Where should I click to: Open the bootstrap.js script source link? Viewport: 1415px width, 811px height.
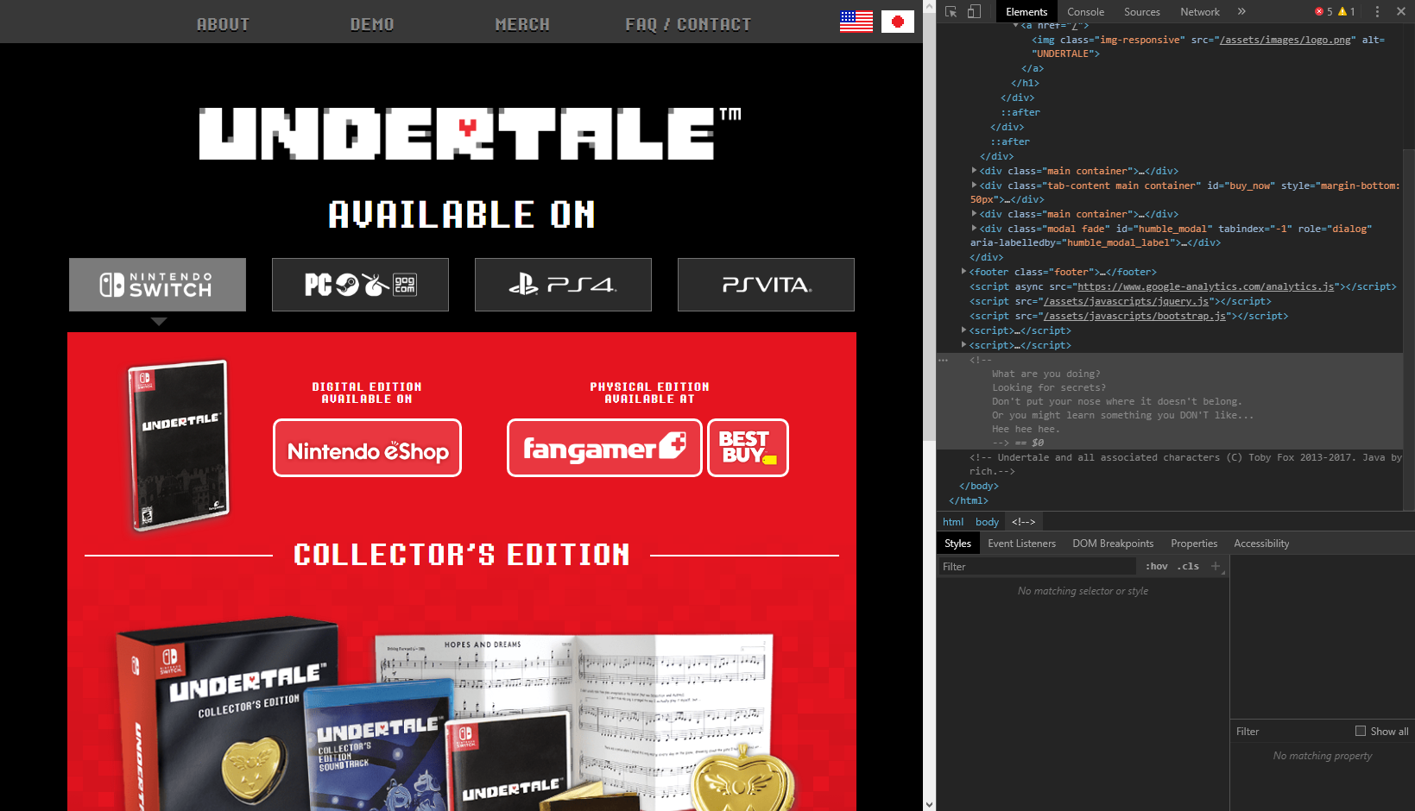point(1134,316)
